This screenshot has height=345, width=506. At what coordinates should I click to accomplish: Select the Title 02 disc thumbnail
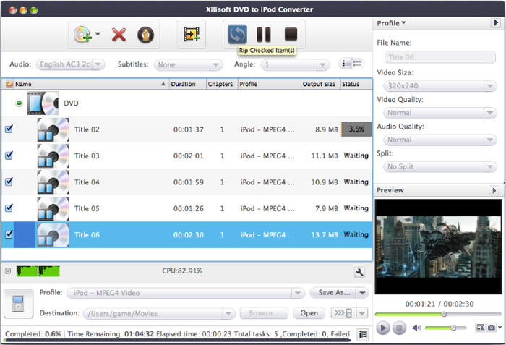coord(53,129)
